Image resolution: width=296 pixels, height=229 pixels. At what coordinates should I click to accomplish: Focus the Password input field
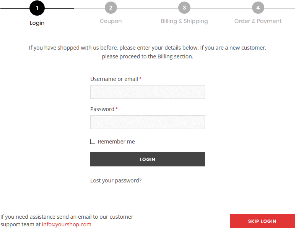point(148,122)
